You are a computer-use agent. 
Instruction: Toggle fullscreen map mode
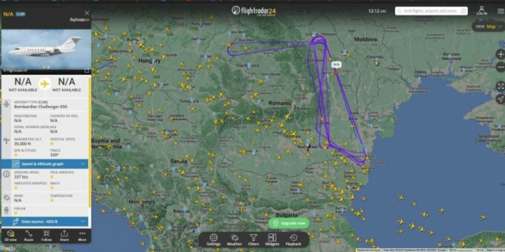pyautogui.click(x=501, y=86)
